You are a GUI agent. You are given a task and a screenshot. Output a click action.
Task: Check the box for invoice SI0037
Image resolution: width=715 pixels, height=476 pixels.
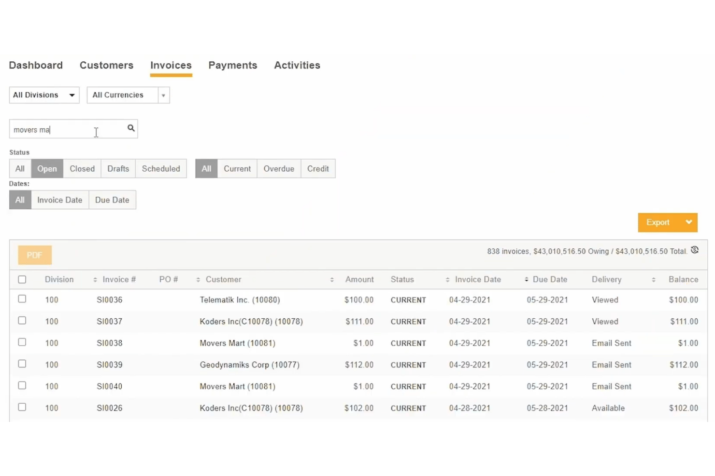(x=22, y=321)
